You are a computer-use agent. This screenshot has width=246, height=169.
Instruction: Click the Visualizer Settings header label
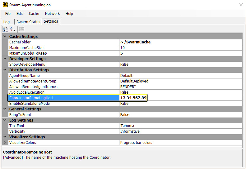[27, 137]
